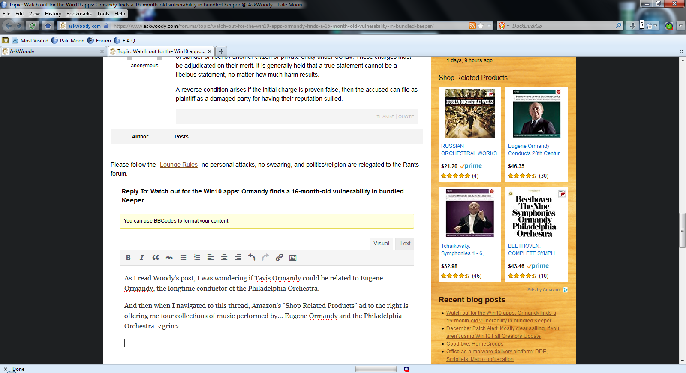Open the DuckDuckGo search engine selector
The height and width of the screenshot is (373, 686).
pyautogui.click(x=504, y=26)
